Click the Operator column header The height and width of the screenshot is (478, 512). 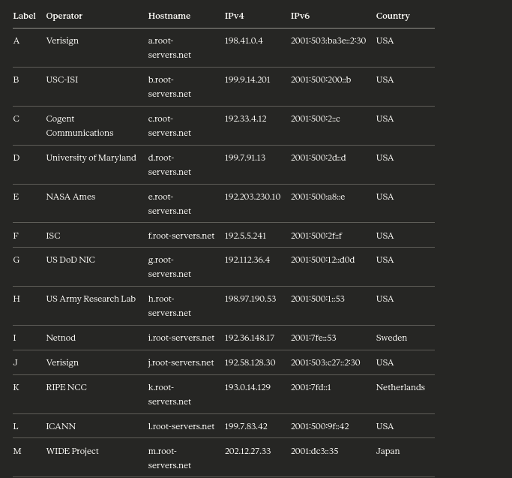[64, 16]
